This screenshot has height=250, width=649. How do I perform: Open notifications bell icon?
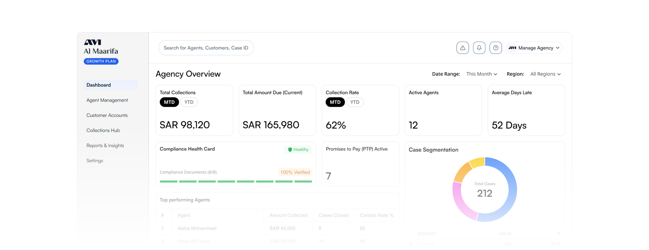pyautogui.click(x=479, y=48)
